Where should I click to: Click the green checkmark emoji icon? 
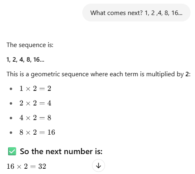click(12, 151)
